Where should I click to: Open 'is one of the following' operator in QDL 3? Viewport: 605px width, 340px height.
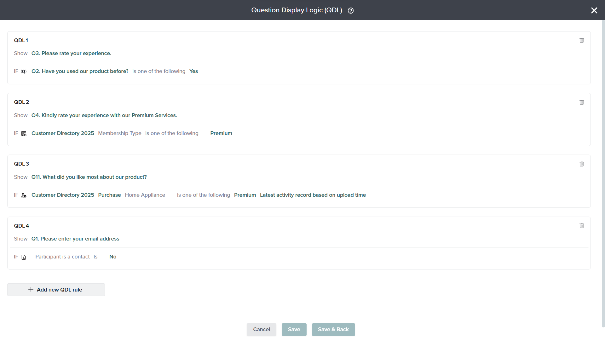pos(204,195)
